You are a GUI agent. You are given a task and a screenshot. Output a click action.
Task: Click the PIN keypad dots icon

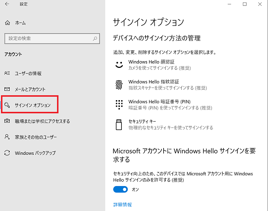click(x=119, y=105)
